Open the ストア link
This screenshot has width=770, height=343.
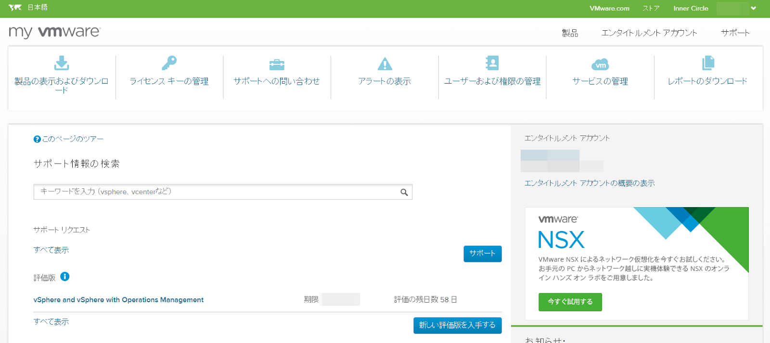point(651,8)
